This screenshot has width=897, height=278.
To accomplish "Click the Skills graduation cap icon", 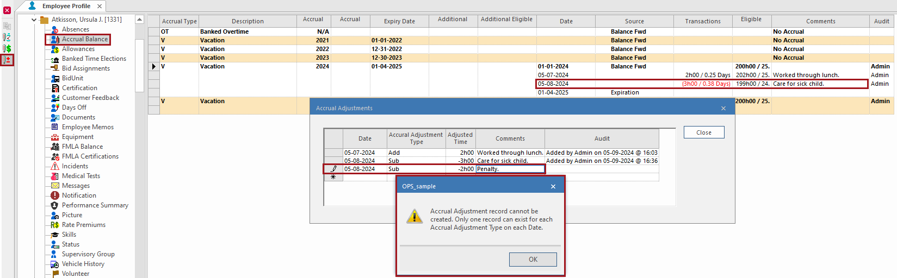I will (x=55, y=235).
